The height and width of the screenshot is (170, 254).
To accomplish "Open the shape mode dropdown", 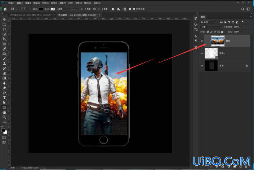I will 26,9.
